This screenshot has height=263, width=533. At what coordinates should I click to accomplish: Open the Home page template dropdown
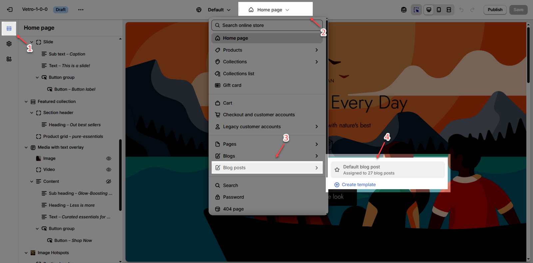tap(269, 10)
